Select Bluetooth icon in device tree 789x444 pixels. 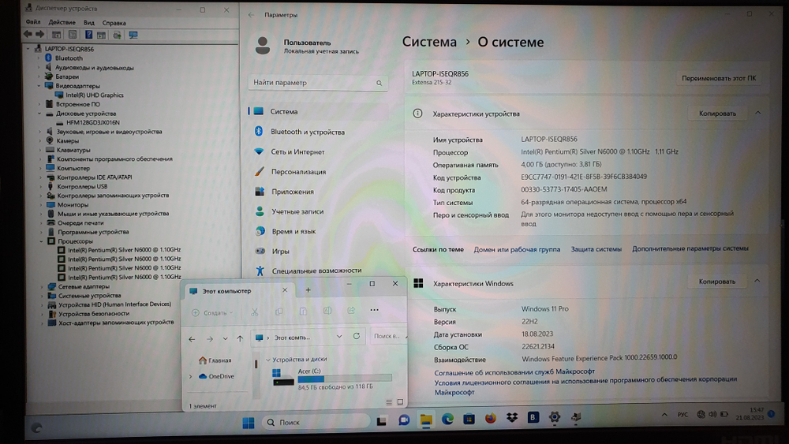tap(49, 58)
